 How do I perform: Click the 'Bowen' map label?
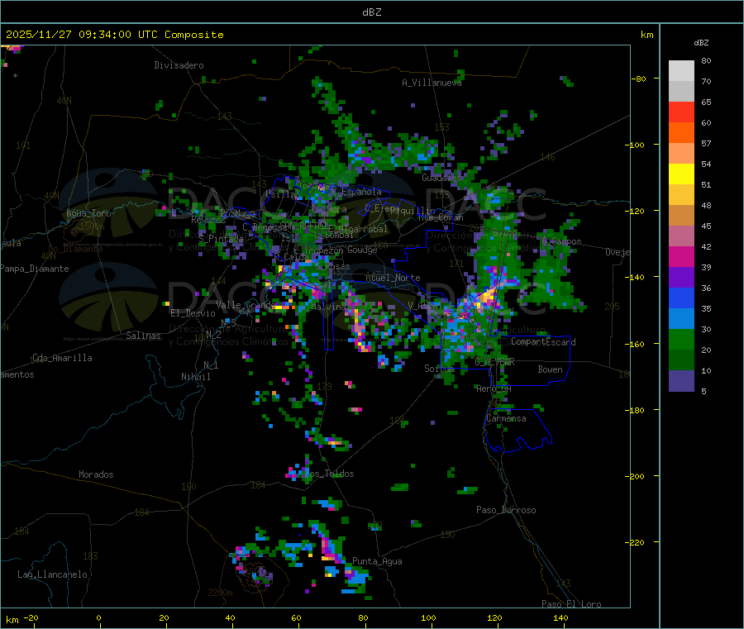[551, 369]
